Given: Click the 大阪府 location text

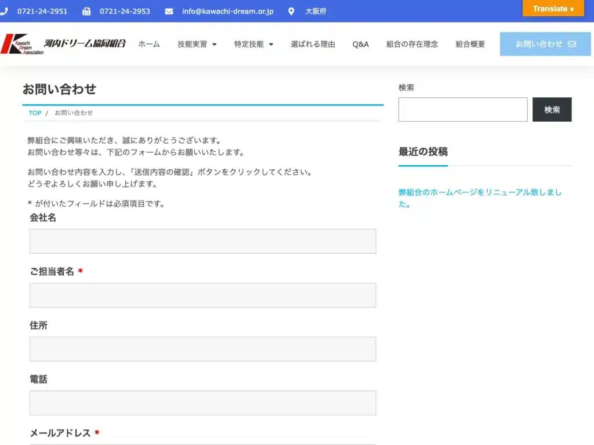Looking at the screenshot, I should 316,12.
